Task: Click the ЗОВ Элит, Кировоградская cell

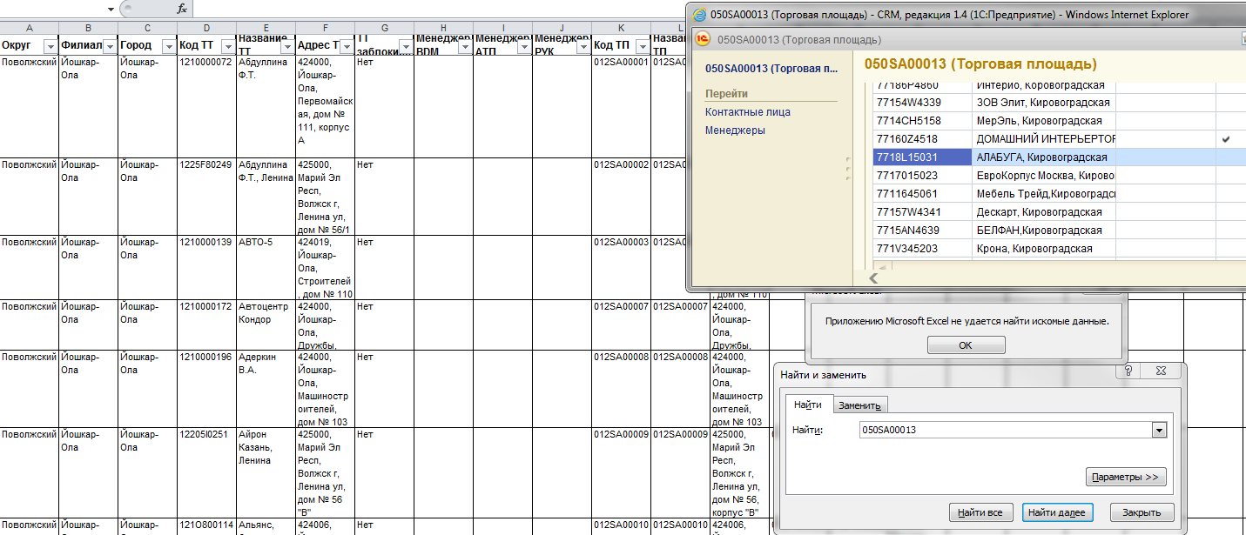Action: click(1043, 103)
